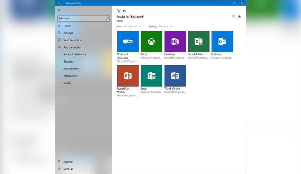Click the PowerPoint Mobile name label
The image size is (301, 174).
pos(123,90)
